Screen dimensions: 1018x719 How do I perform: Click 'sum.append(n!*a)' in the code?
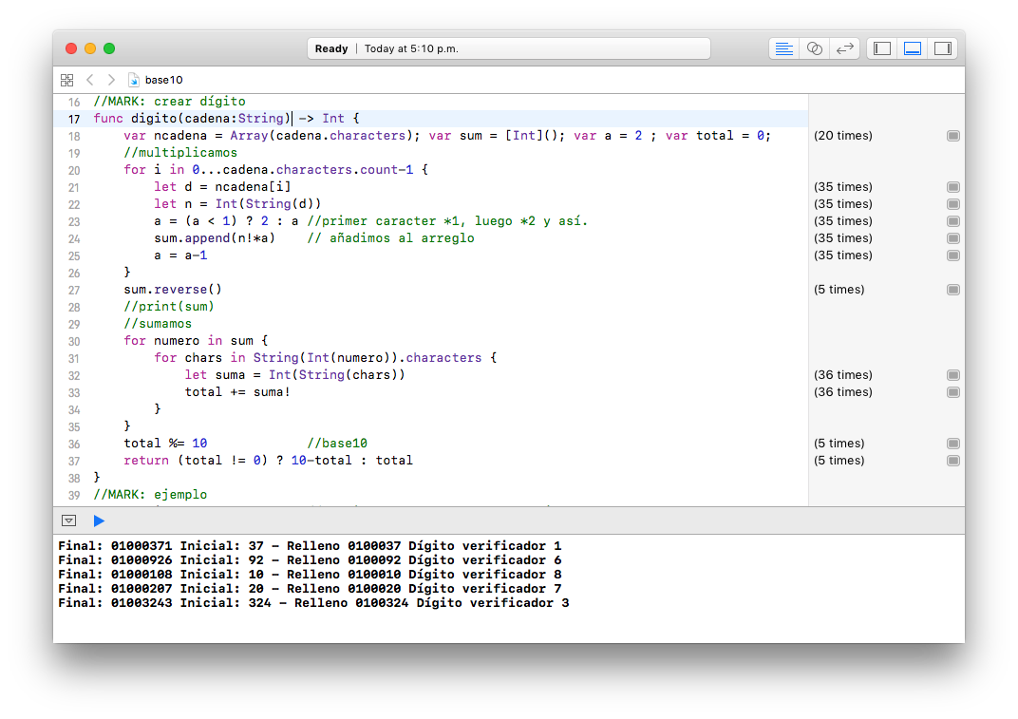[215, 238]
